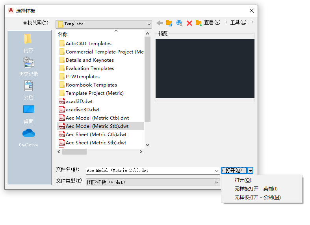Screen dimensions: 310x225
Task: Click the arrow next to 打开 button
Action: (250, 171)
